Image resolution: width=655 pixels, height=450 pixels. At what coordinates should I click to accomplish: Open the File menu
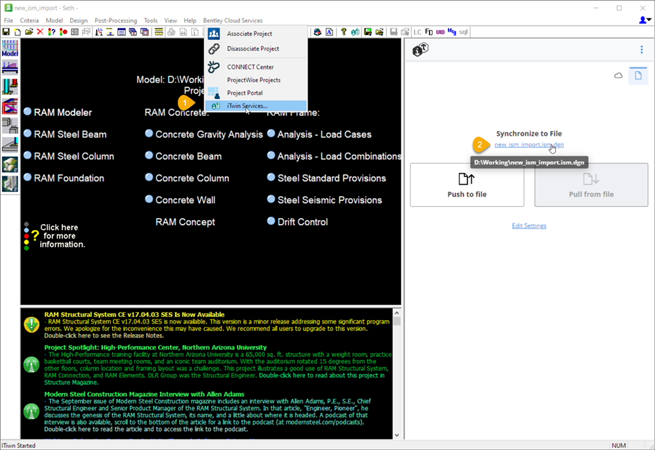click(x=9, y=20)
